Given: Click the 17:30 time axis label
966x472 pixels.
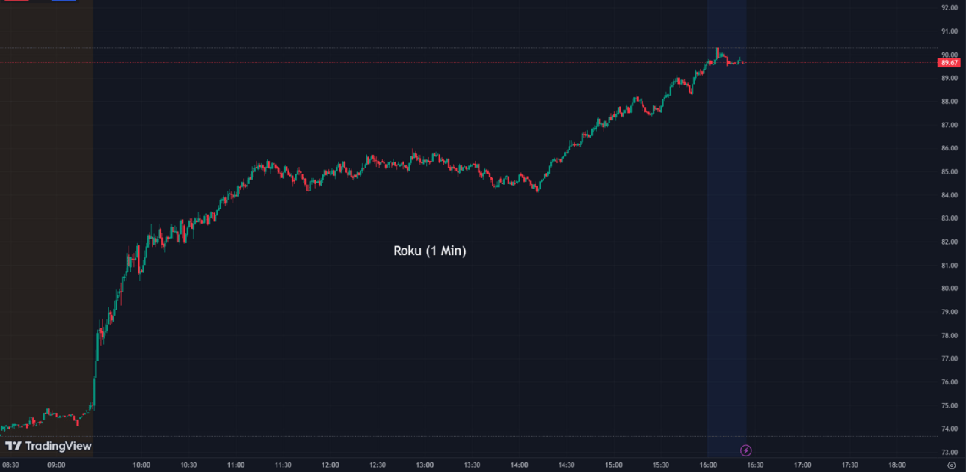Looking at the screenshot, I should (x=849, y=465).
